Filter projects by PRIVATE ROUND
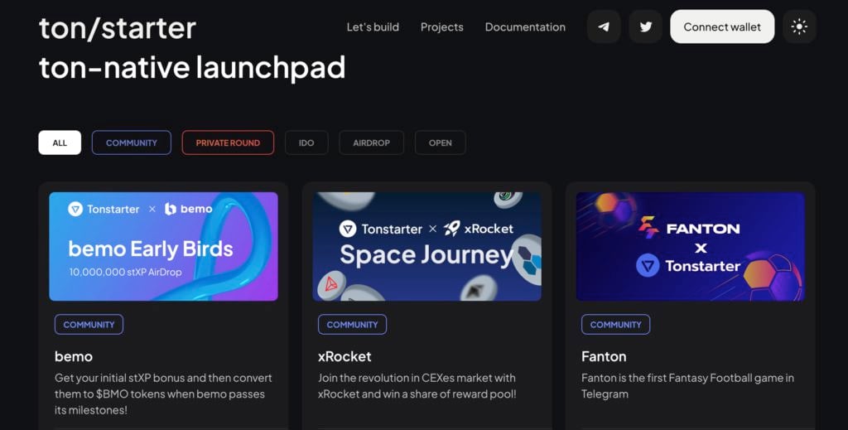848x430 pixels. pyautogui.click(x=228, y=143)
